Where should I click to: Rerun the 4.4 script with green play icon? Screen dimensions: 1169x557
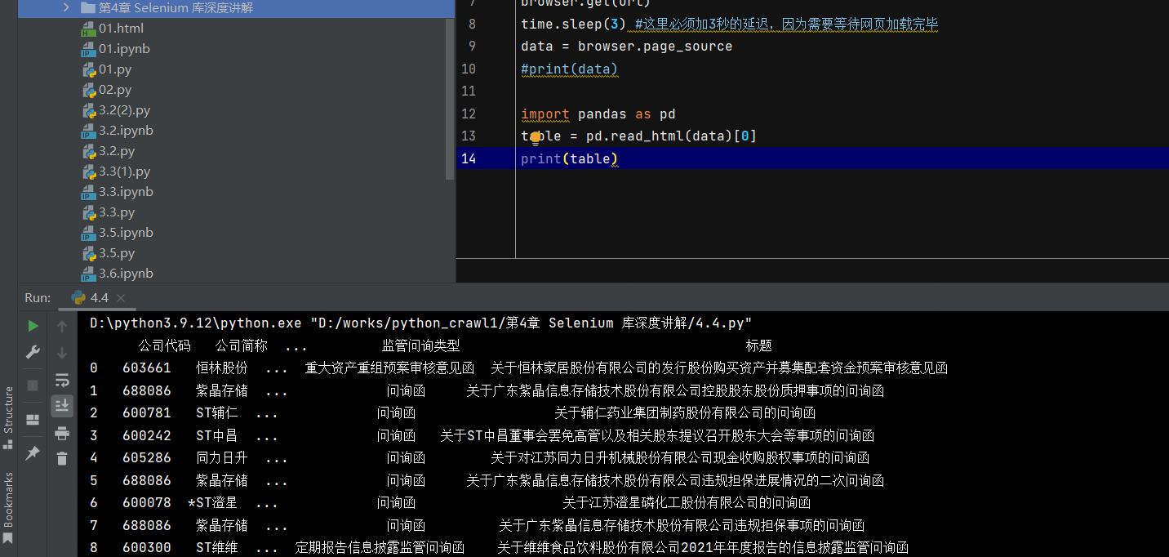33,325
